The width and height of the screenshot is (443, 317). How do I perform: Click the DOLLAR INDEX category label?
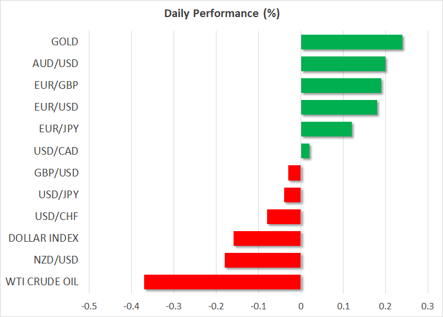[x=44, y=238]
